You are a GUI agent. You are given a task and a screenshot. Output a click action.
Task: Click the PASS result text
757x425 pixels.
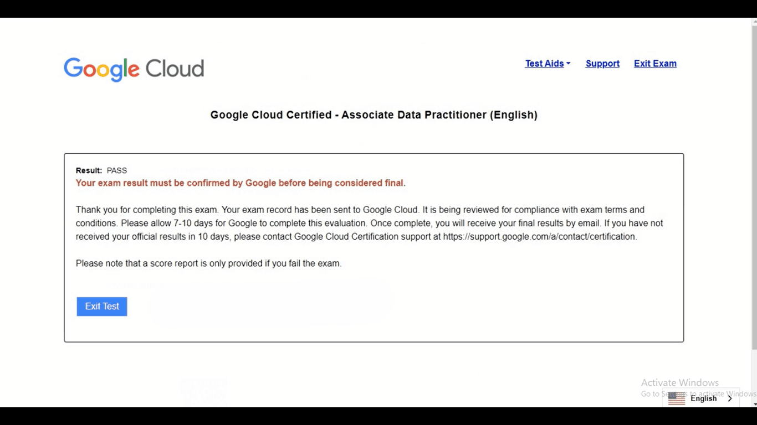(117, 170)
